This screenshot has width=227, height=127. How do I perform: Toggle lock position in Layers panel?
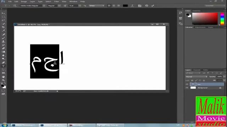(x=200, y=80)
